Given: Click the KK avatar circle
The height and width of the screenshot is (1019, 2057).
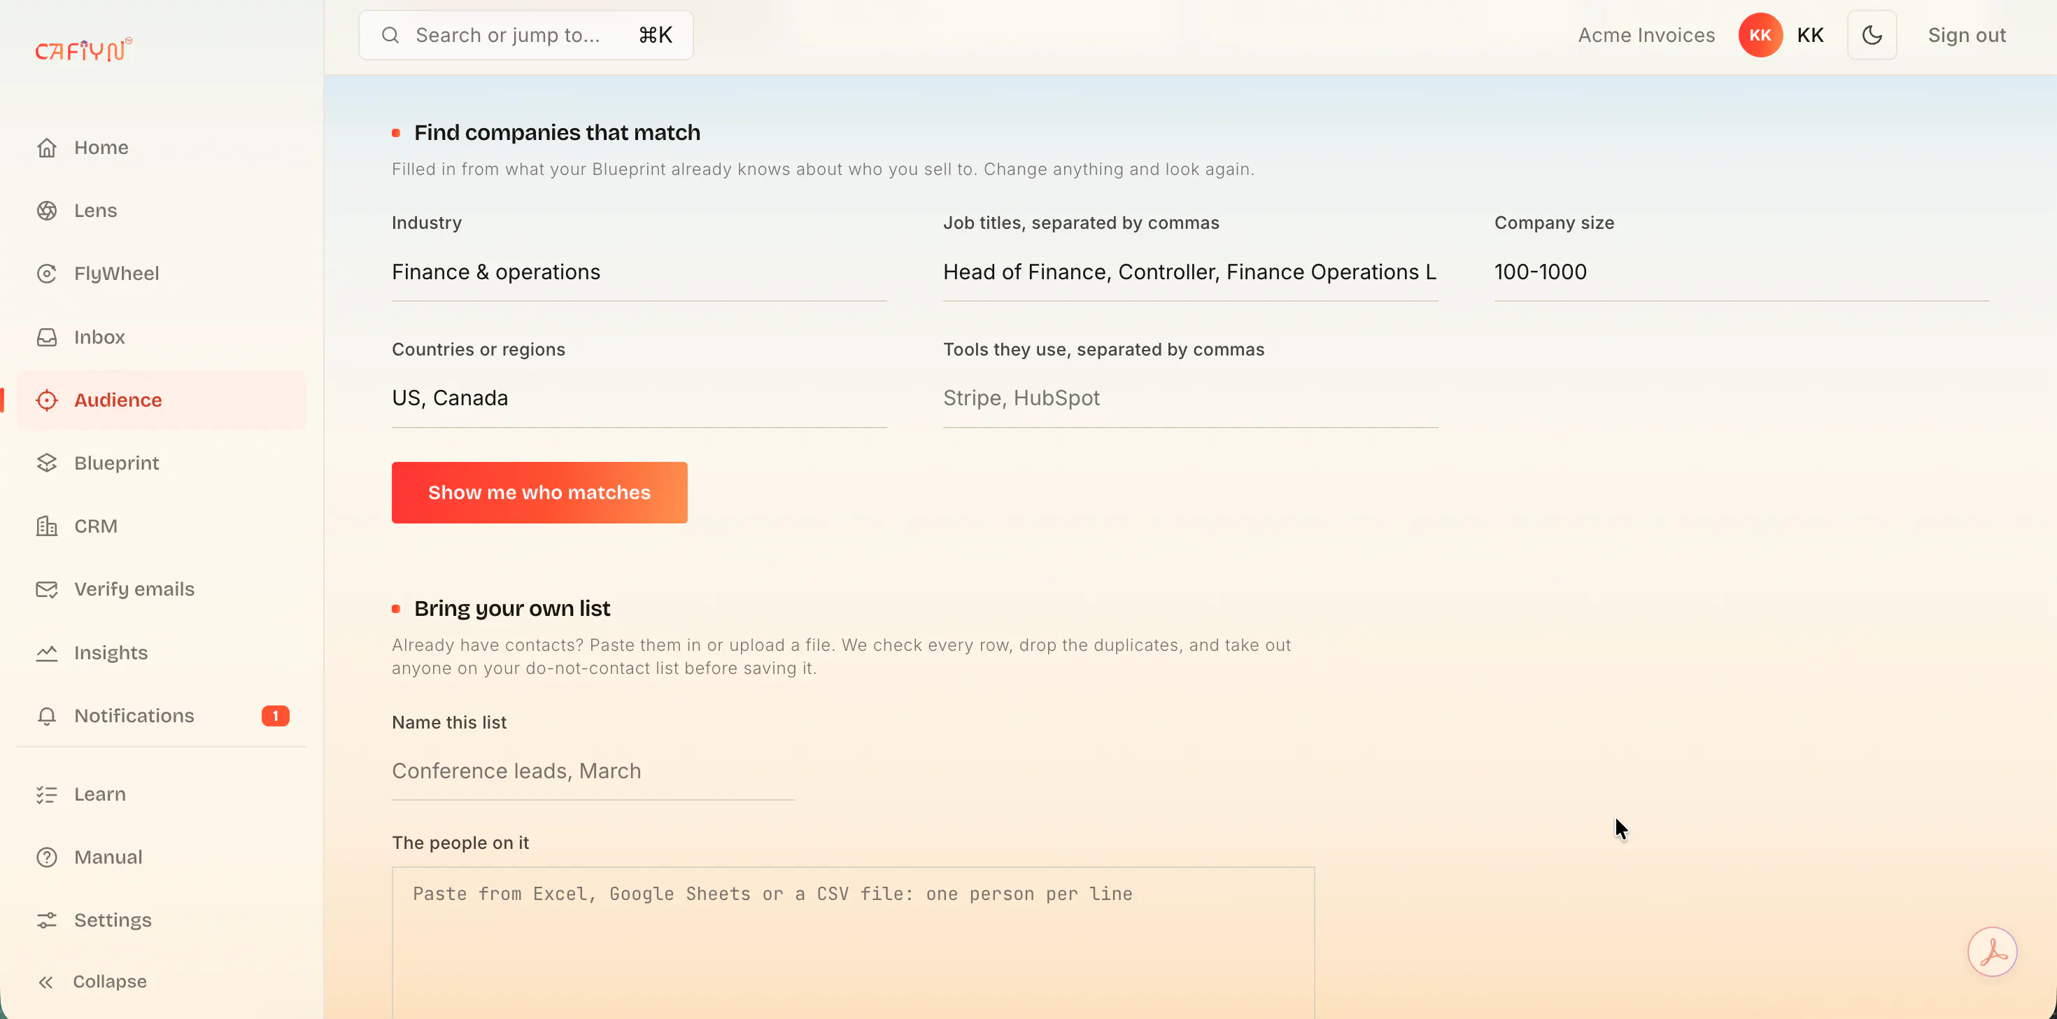Looking at the screenshot, I should pos(1760,35).
